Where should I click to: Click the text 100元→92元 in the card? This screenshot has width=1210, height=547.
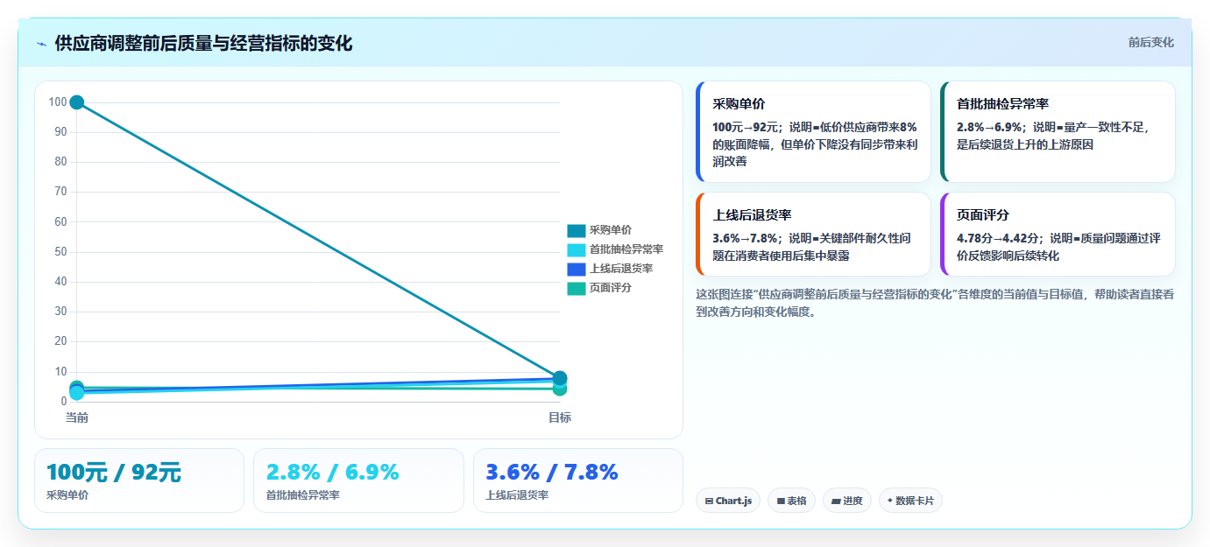[x=747, y=127]
